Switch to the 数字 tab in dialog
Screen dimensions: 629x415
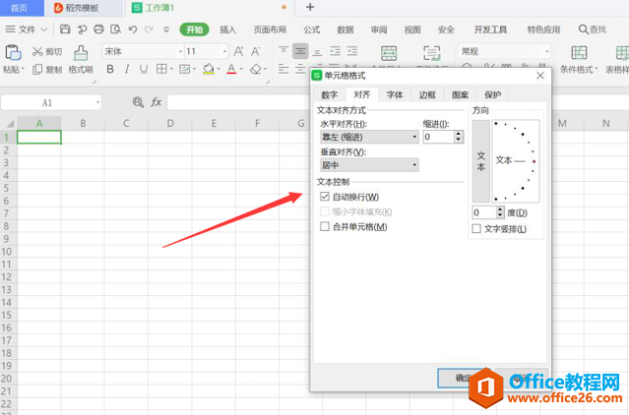(x=330, y=95)
